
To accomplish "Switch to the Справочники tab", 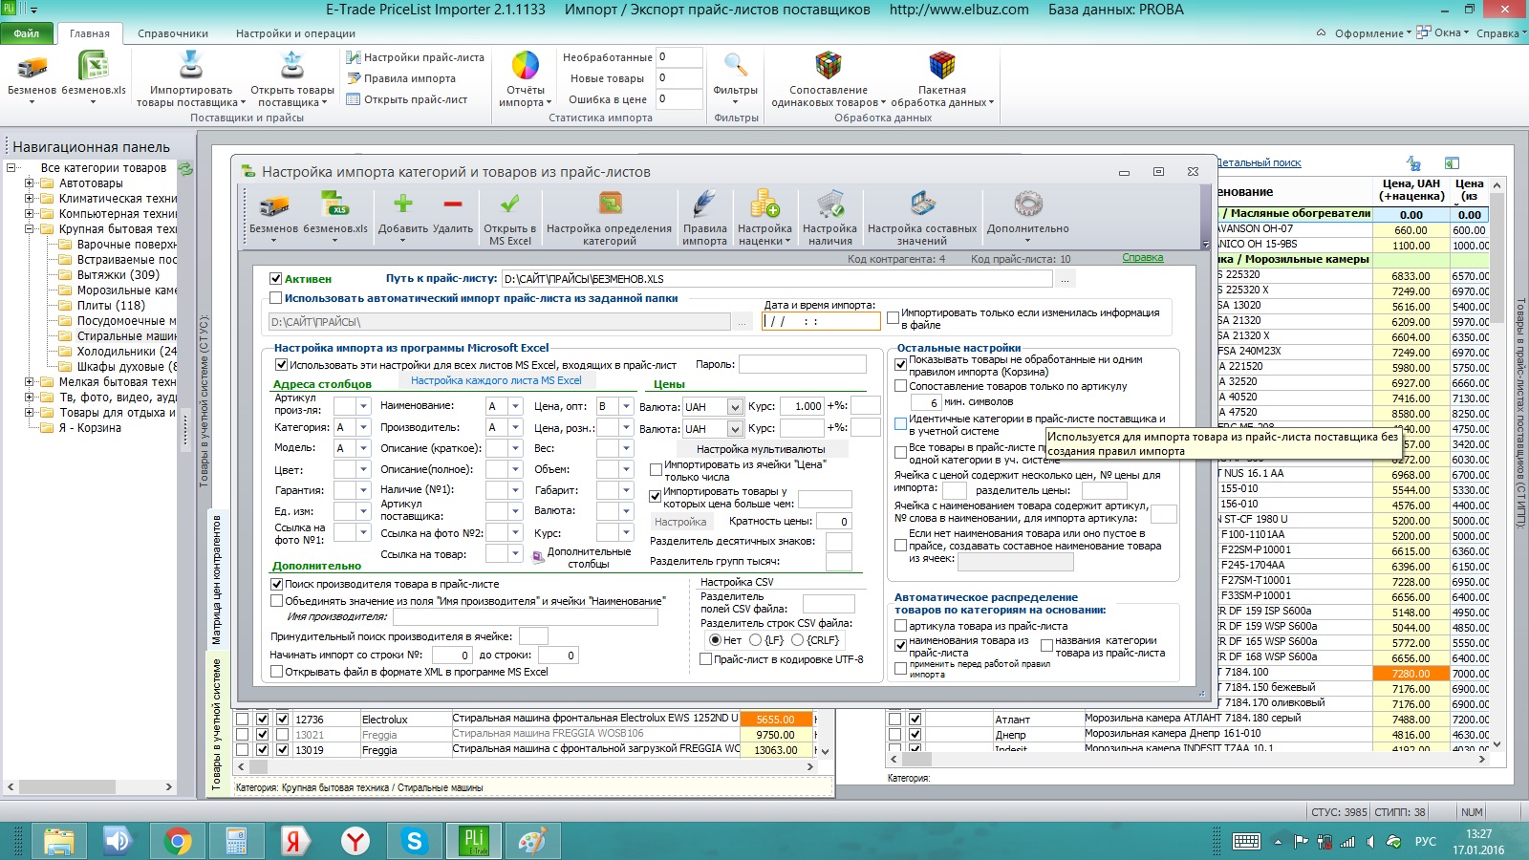I will click(x=173, y=33).
